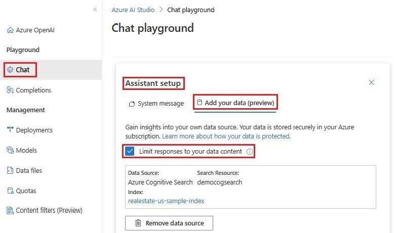Image resolution: width=396 pixels, height=233 pixels.
Task: Uncheck Limit responses to your data content
Action: point(130,151)
